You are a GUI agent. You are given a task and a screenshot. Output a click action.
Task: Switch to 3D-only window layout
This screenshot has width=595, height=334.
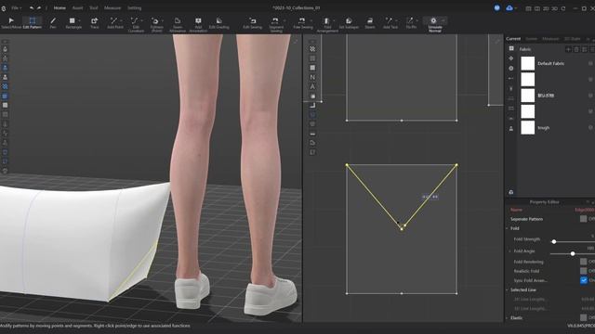[x=554, y=8]
